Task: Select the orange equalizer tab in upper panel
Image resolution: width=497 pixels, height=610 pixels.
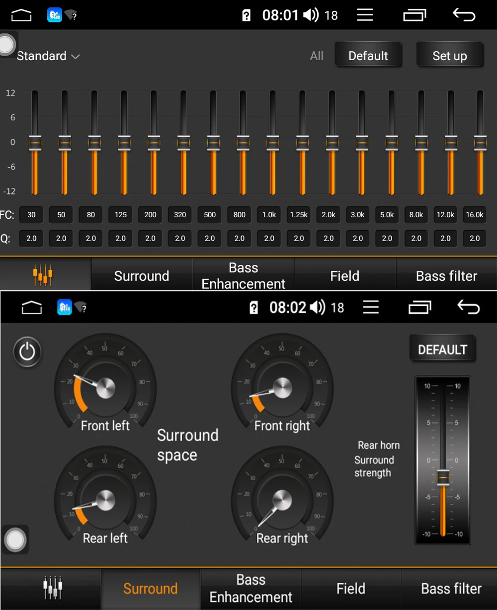Action: [43, 275]
